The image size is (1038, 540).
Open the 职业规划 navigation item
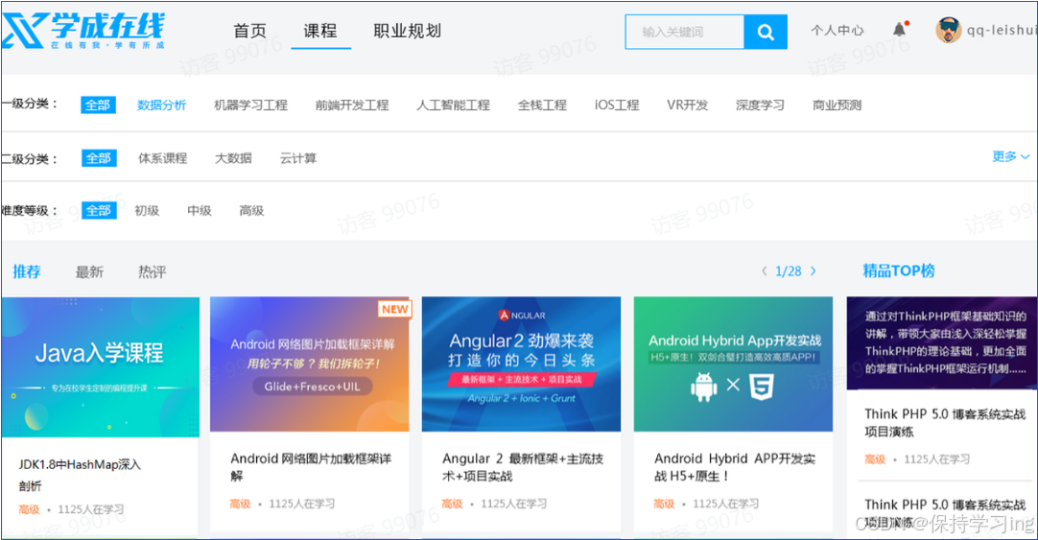(407, 31)
